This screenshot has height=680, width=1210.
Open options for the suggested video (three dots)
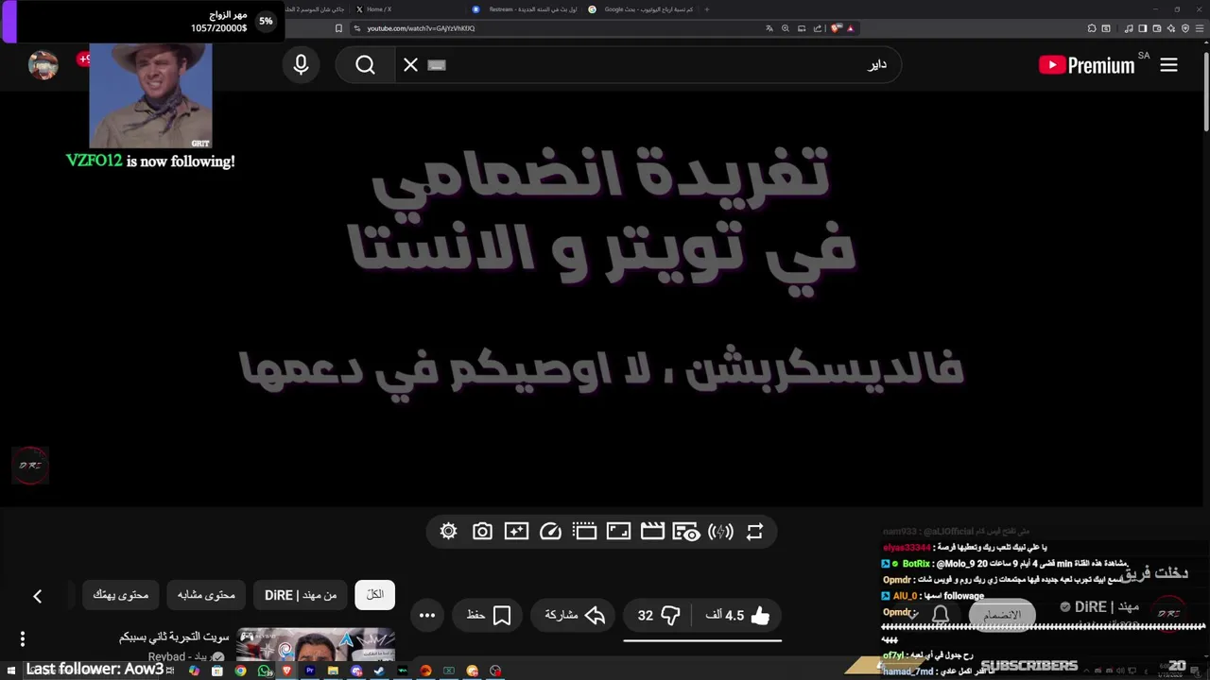point(23,639)
